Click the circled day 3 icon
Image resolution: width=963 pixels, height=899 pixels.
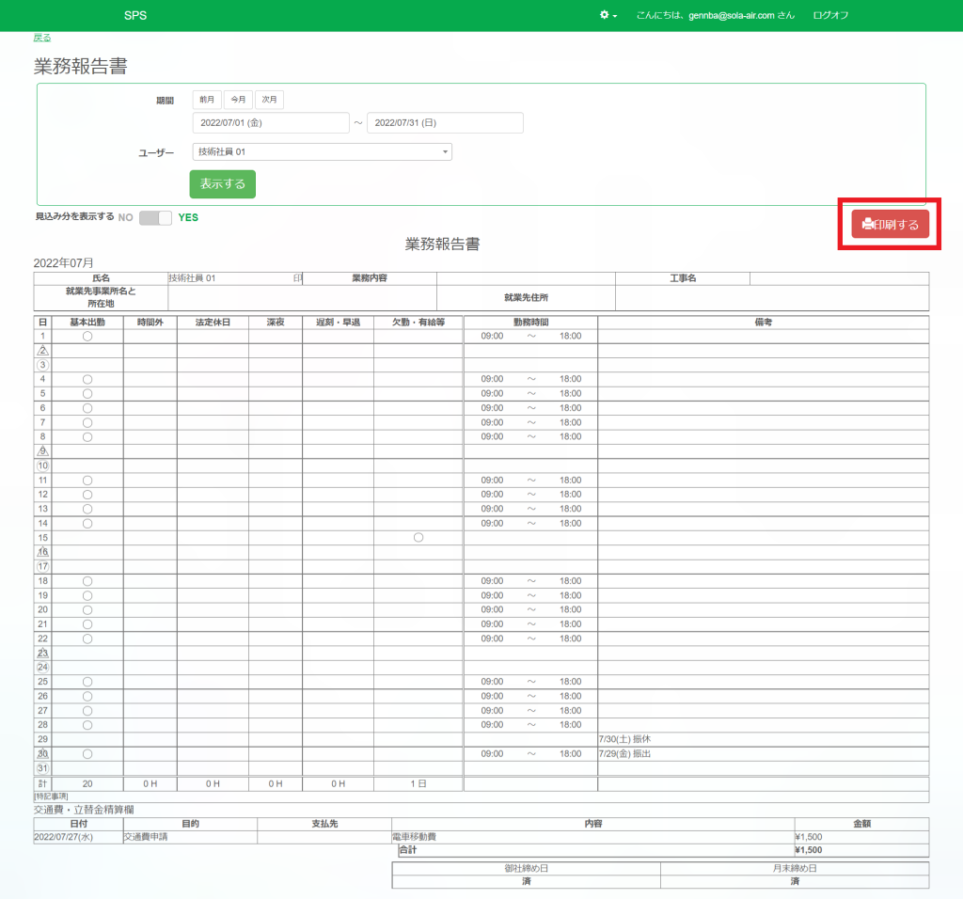[x=42, y=365]
